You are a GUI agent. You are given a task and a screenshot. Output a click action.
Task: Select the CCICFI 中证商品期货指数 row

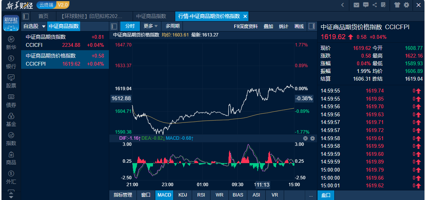[x=65, y=41]
